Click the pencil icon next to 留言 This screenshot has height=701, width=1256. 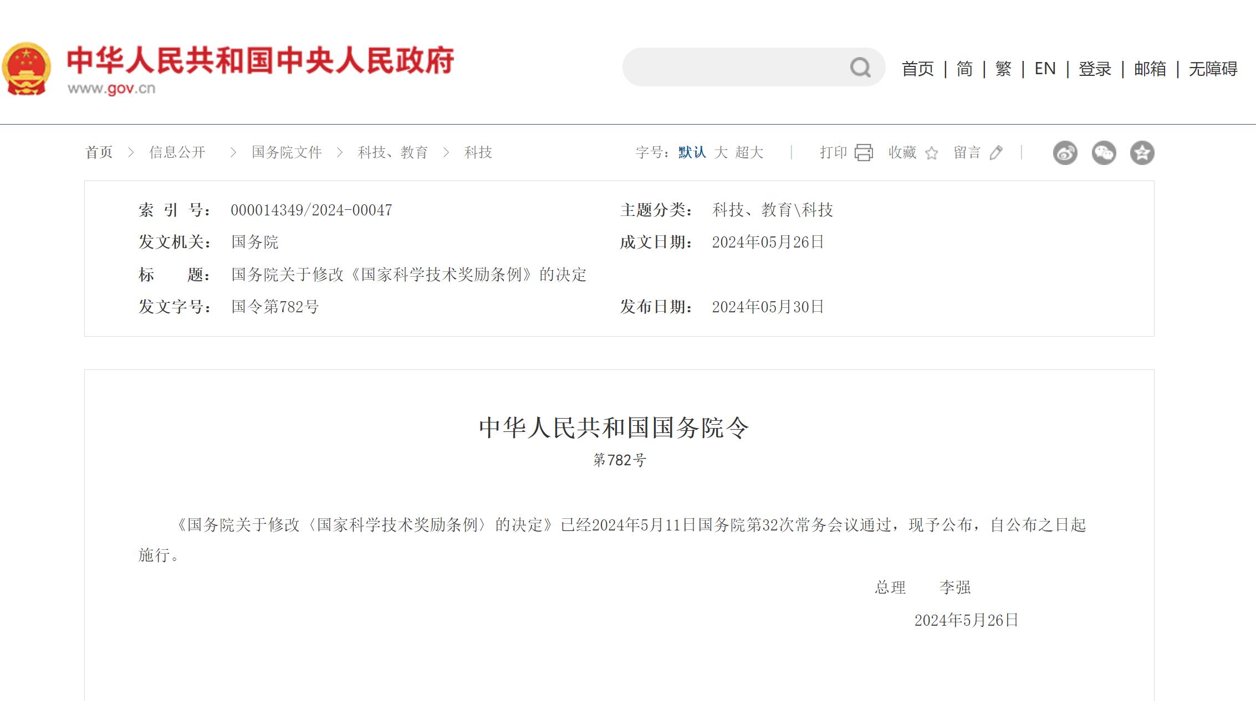pyautogui.click(x=996, y=152)
